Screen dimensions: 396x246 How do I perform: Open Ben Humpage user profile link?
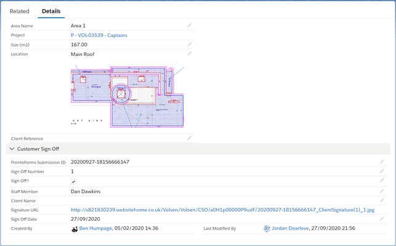coord(95,228)
